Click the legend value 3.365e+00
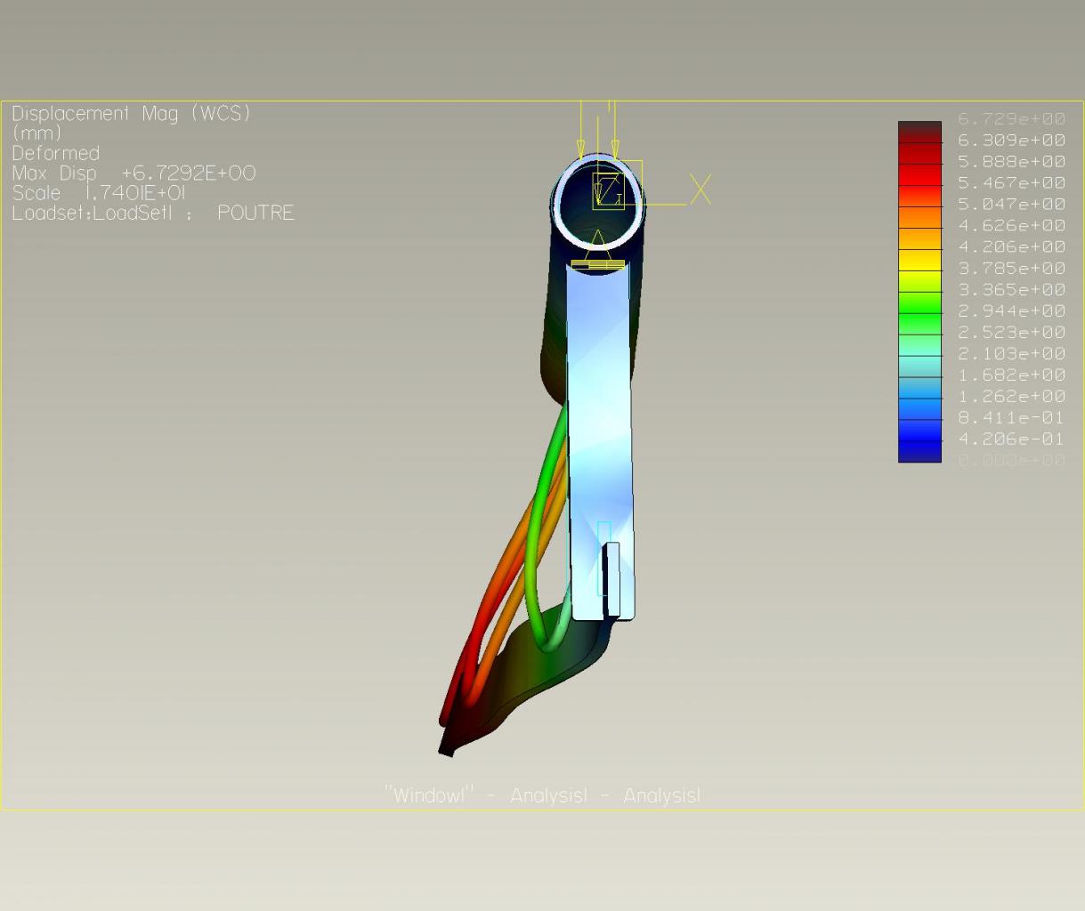The image size is (1085, 911). (x=1011, y=289)
